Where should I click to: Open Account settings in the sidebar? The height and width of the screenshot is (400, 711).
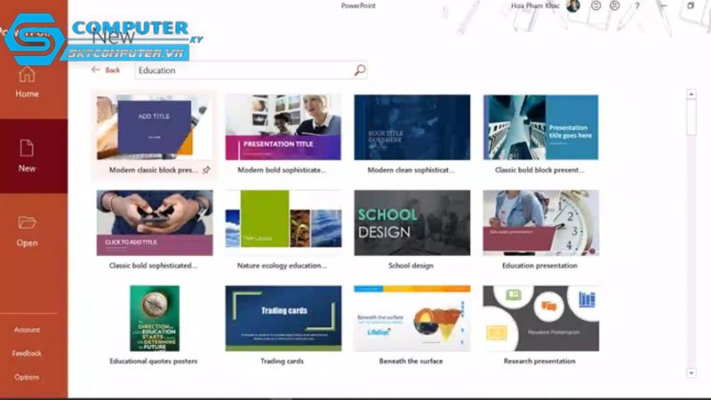[x=27, y=330]
